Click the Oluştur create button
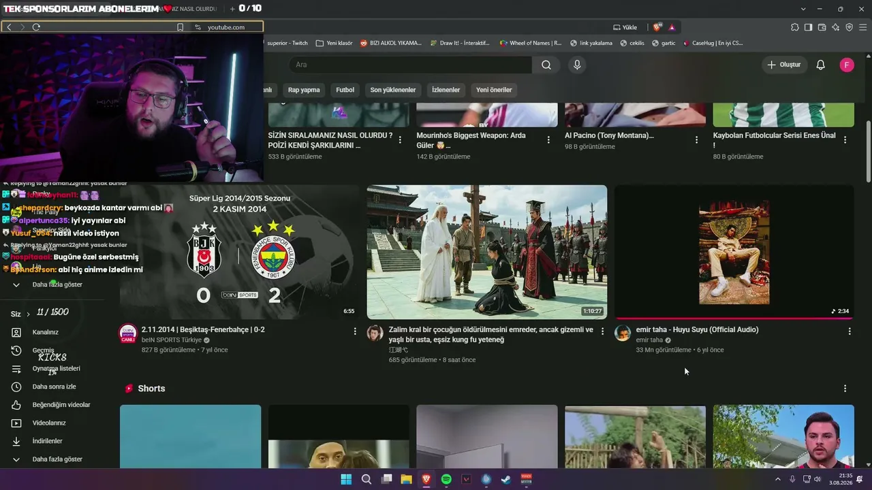This screenshot has height=490, width=872. [784, 65]
